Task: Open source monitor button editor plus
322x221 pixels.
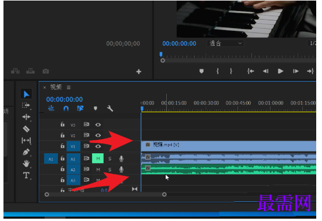Action: [x=139, y=72]
